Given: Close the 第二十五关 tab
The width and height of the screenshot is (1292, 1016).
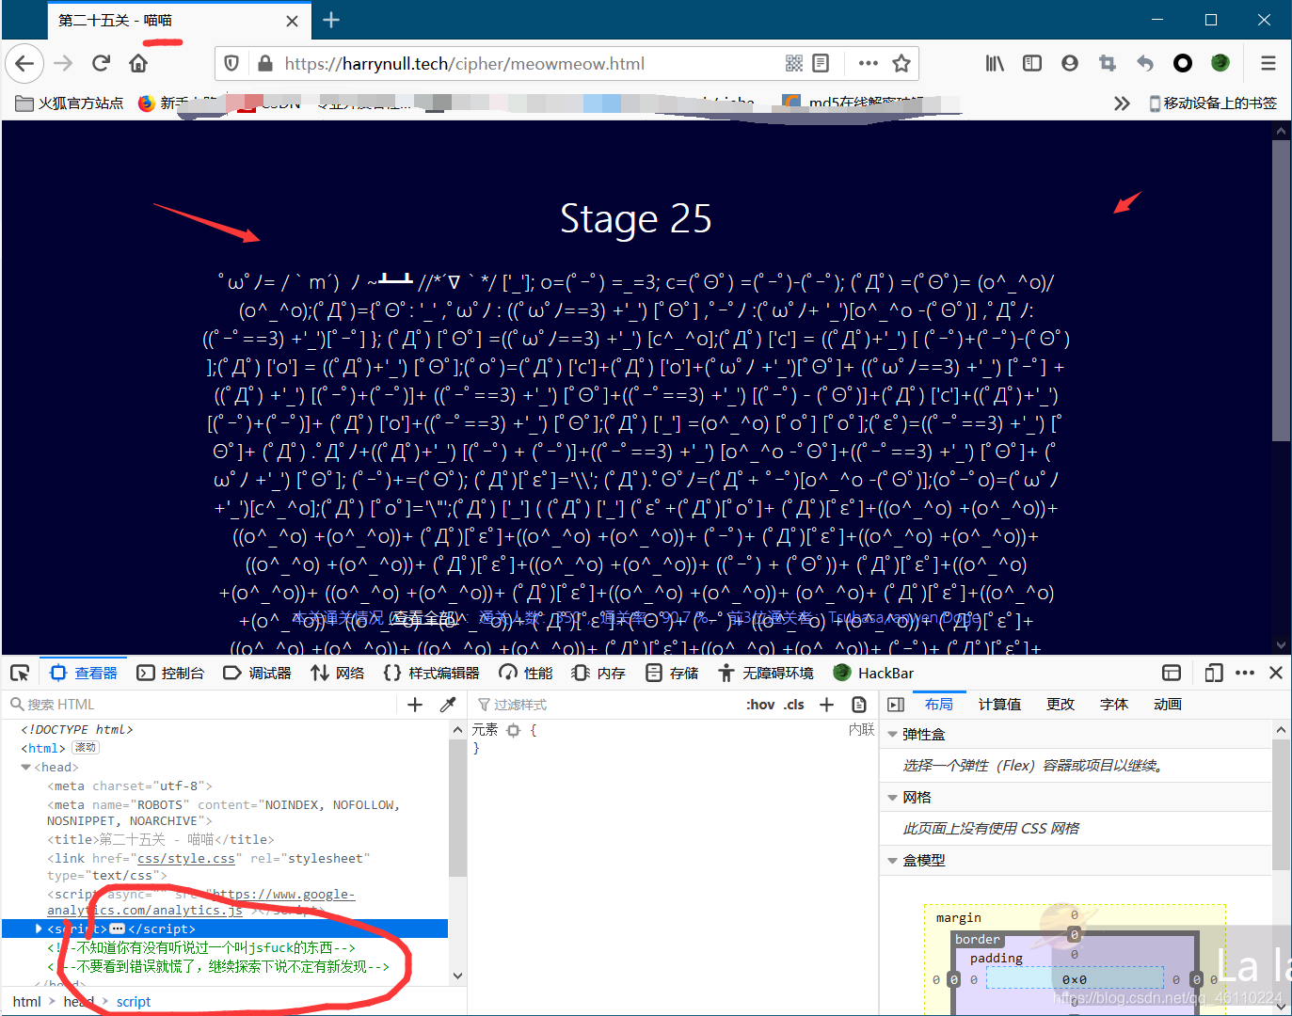Looking at the screenshot, I should 293,21.
